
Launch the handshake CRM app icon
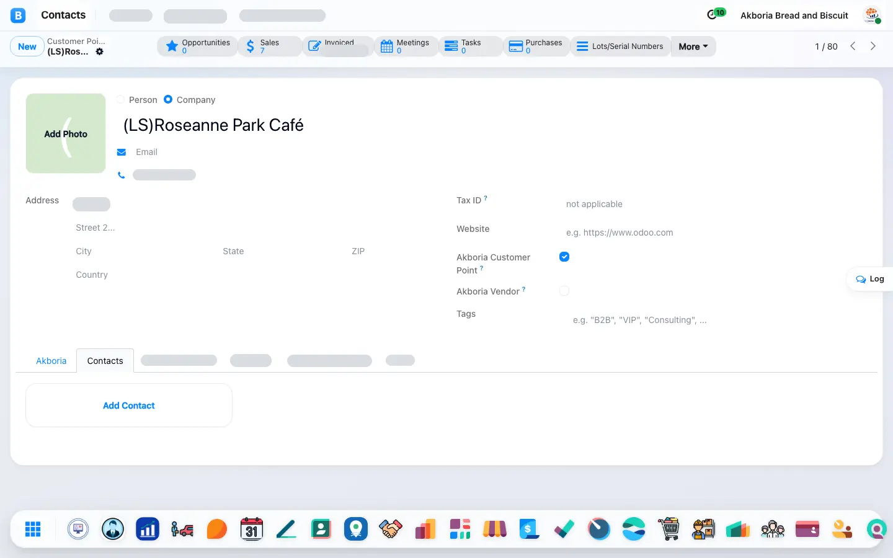coord(391,529)
